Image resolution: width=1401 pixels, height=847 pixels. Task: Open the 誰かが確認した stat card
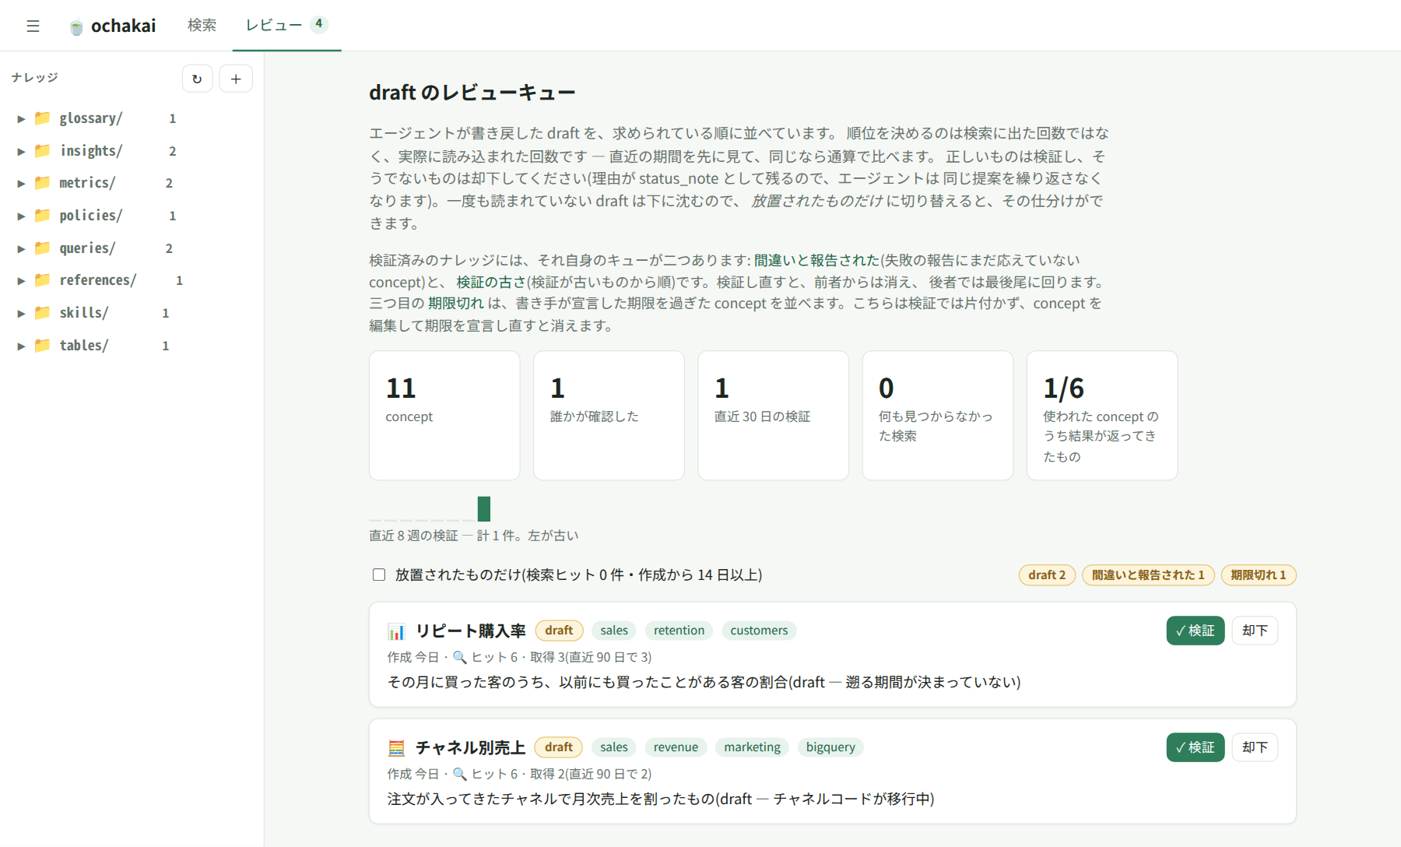609,416
